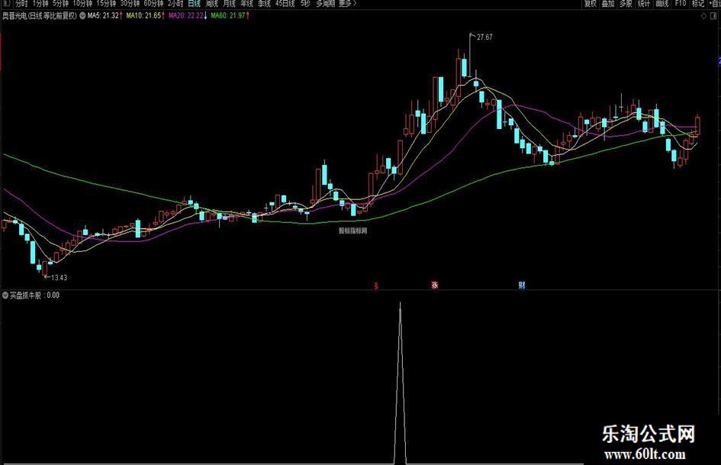Select the 2小时 period tab
721x465 pixels.
175,4
